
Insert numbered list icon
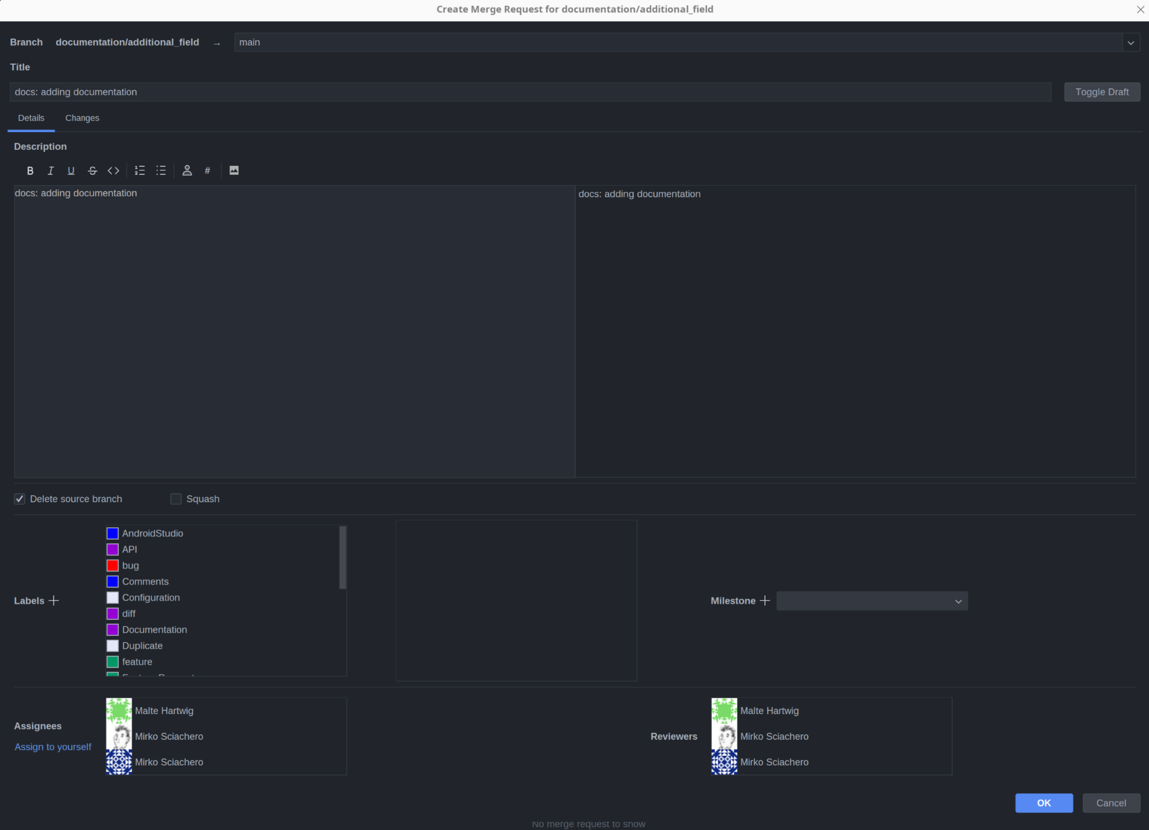point(140,171)
